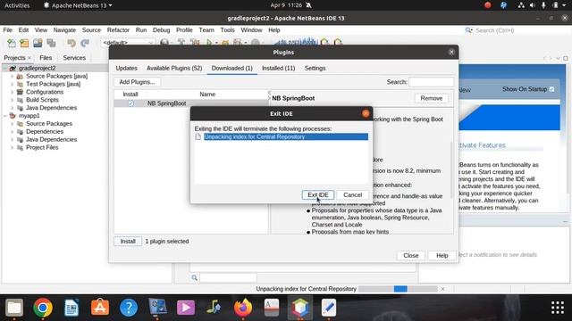The width and height of the screenshot is (572, 321).
Task: Open the Navigate menu
Action: [x=64, y=29]
